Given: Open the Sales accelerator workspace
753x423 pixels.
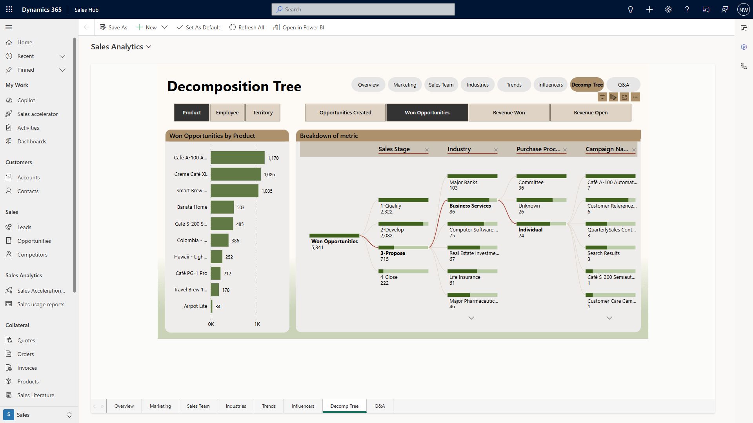Looking at the screenshot, I should coord(37,114).
